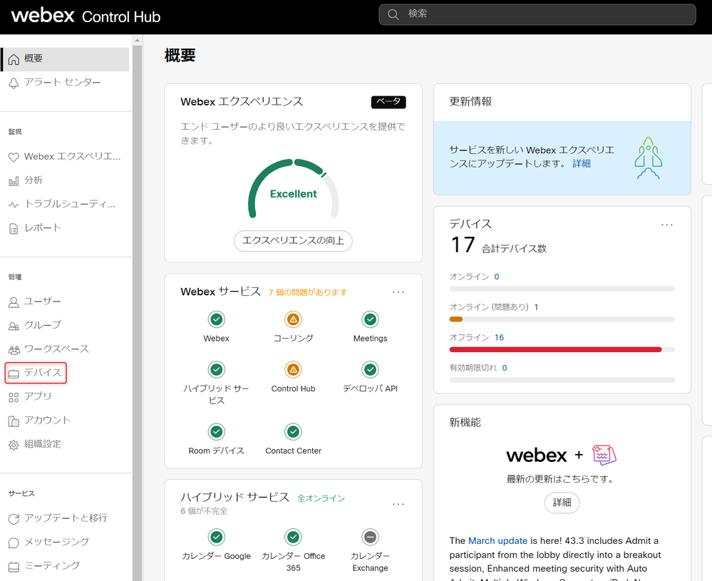Click the 詳細 button under 新機能

point(562,503)
